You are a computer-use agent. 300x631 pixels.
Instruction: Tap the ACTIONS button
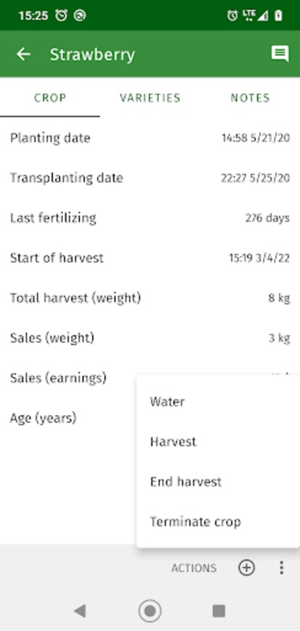194,568
